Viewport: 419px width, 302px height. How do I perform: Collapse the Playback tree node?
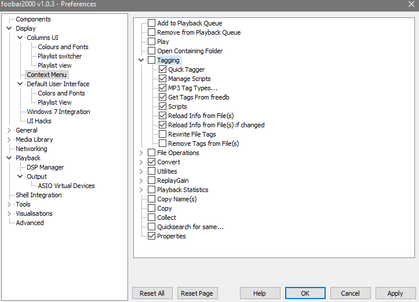(x=9, y=158)
